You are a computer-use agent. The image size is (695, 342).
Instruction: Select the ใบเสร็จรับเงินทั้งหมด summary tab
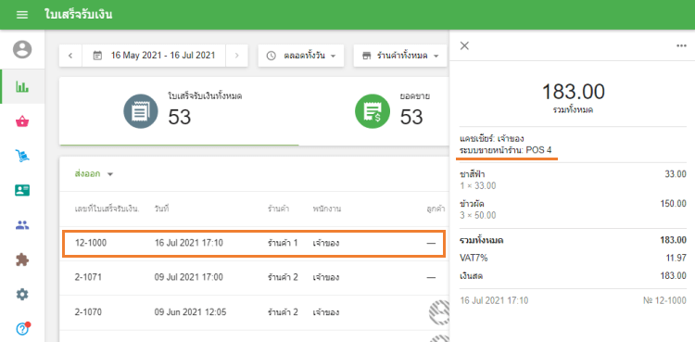coord(179,111)
